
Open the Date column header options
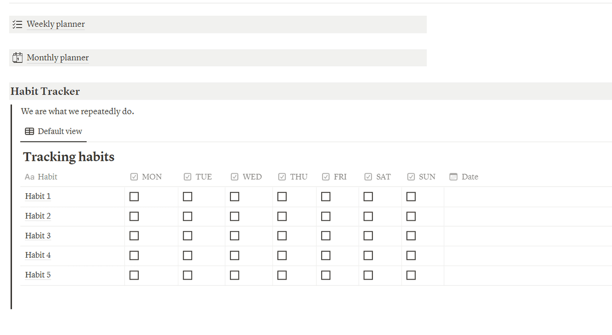(x=470, y=177)
